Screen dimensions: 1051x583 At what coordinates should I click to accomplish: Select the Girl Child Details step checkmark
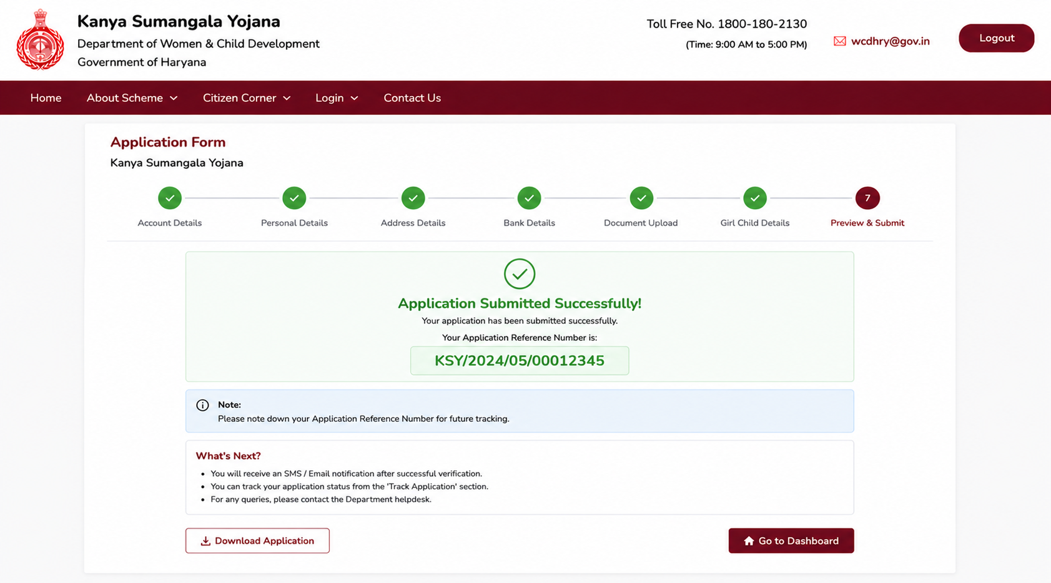[755, 198]
